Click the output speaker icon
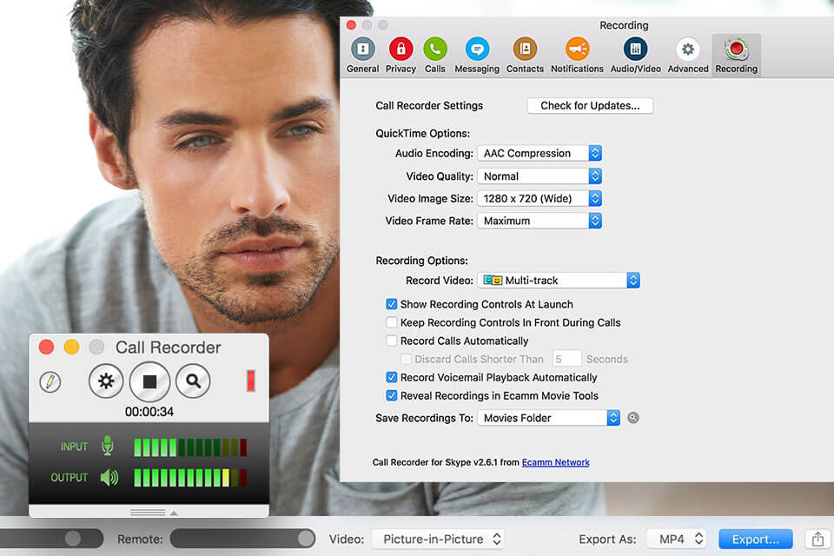Viewport: 834px width, 556px height. [x=109, y=478]
